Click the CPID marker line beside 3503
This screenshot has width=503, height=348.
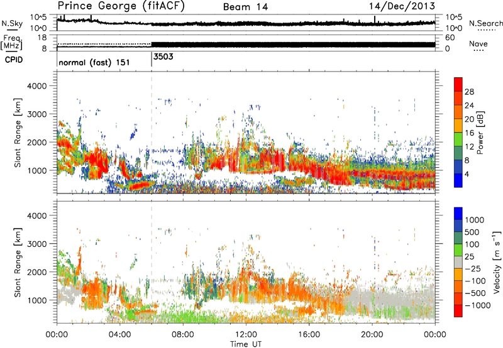click(152, 60)
